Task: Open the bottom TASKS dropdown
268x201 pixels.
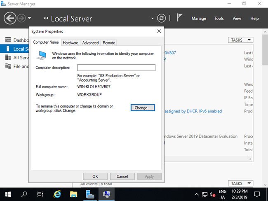Action: coord(241,183)
